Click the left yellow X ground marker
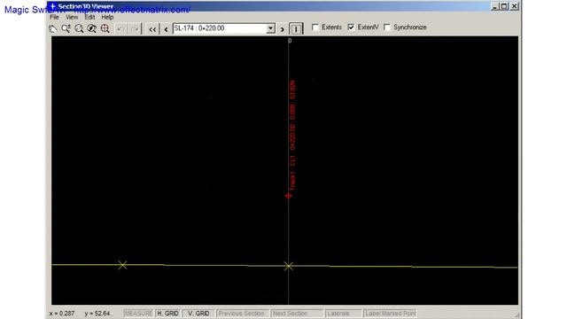This screenshot has width=567, height=319. point(122,265)
